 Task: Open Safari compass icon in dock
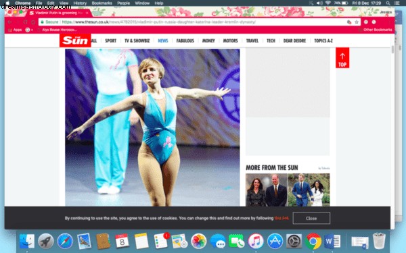pos(65,241)
